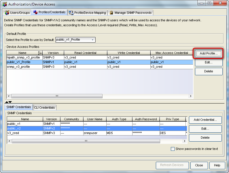The height and width of the screenshot is (173, 229).
Task: Click the Write Credential column header
Action: 129,53
